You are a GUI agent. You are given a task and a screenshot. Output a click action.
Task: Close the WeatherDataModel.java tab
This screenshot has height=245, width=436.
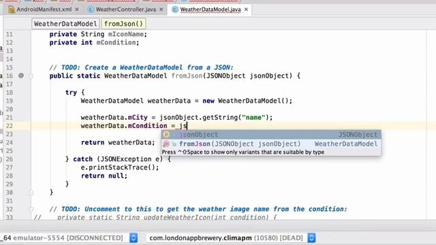246,10
